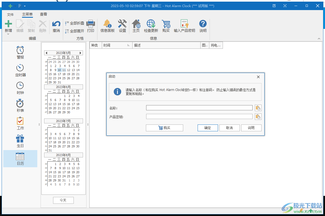Open 设置 tools icon
Viewport: 325px width, 216px height.
[x=122, y=24]
